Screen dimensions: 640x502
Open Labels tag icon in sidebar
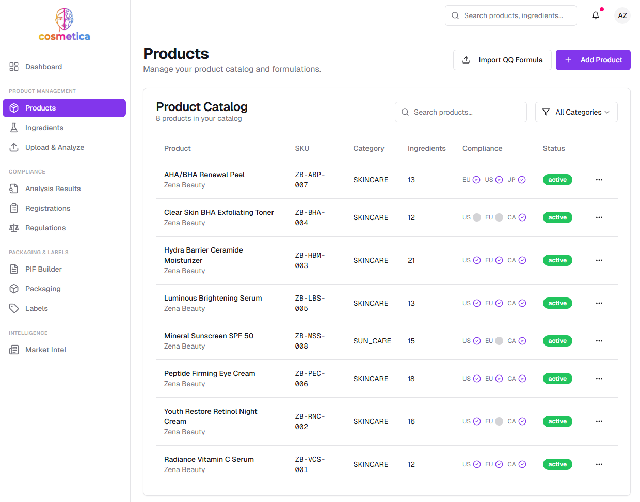pyautogui.click(x=14, y=308)
